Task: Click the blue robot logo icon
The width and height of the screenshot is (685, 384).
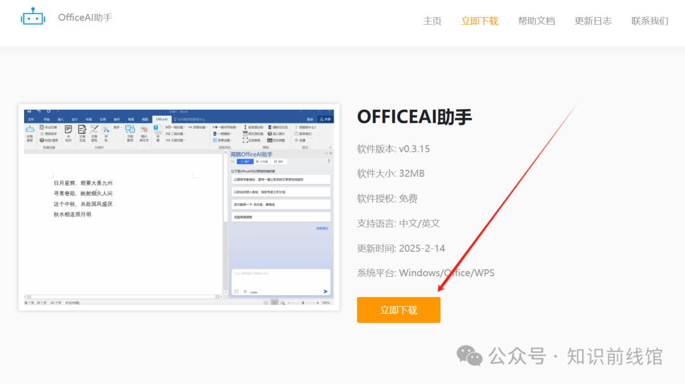Action: [x=33, y=16]
